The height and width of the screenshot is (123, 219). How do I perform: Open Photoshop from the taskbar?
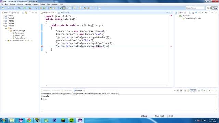click(54, 120)
